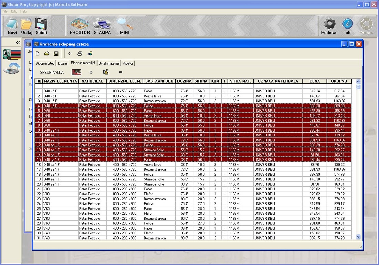
Task: Click the red hatched specification swatch
Action: tap(76, 72)
